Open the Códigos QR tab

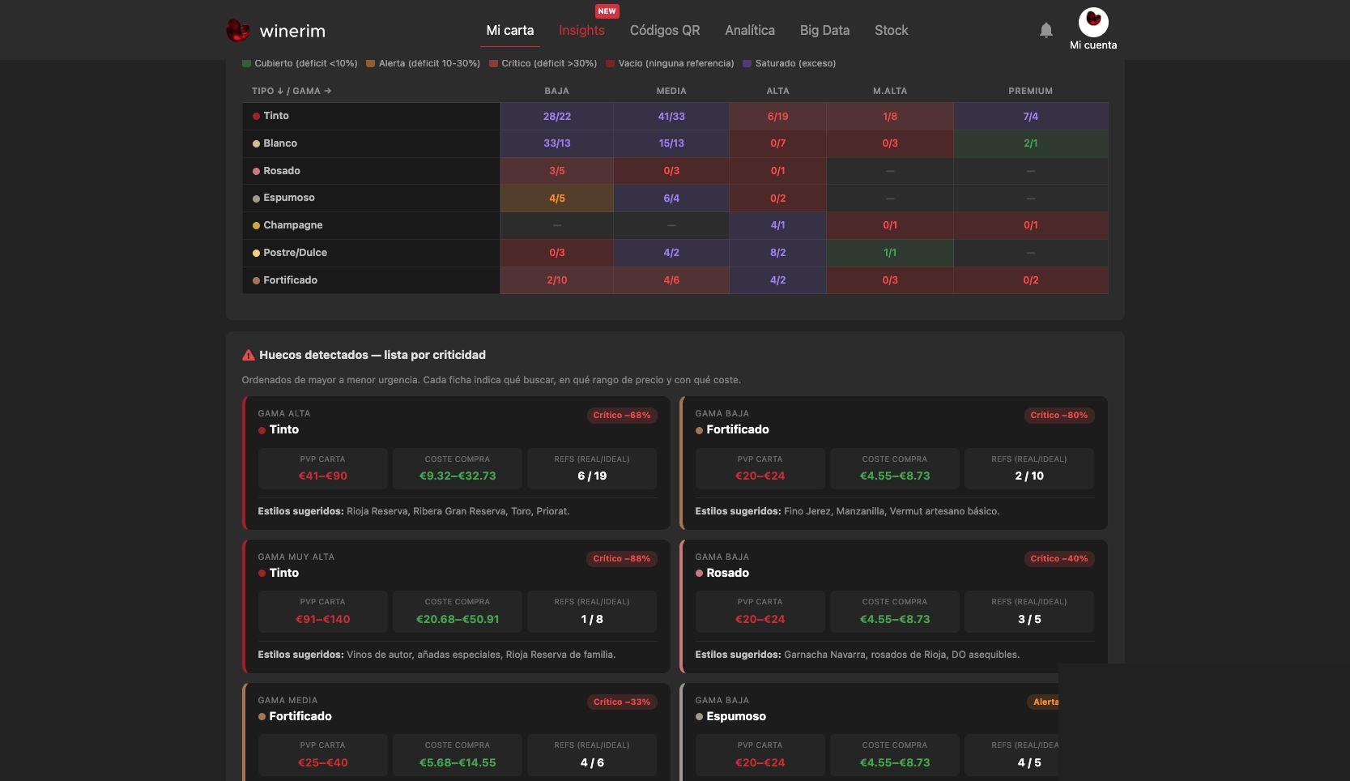pos(665,30)
